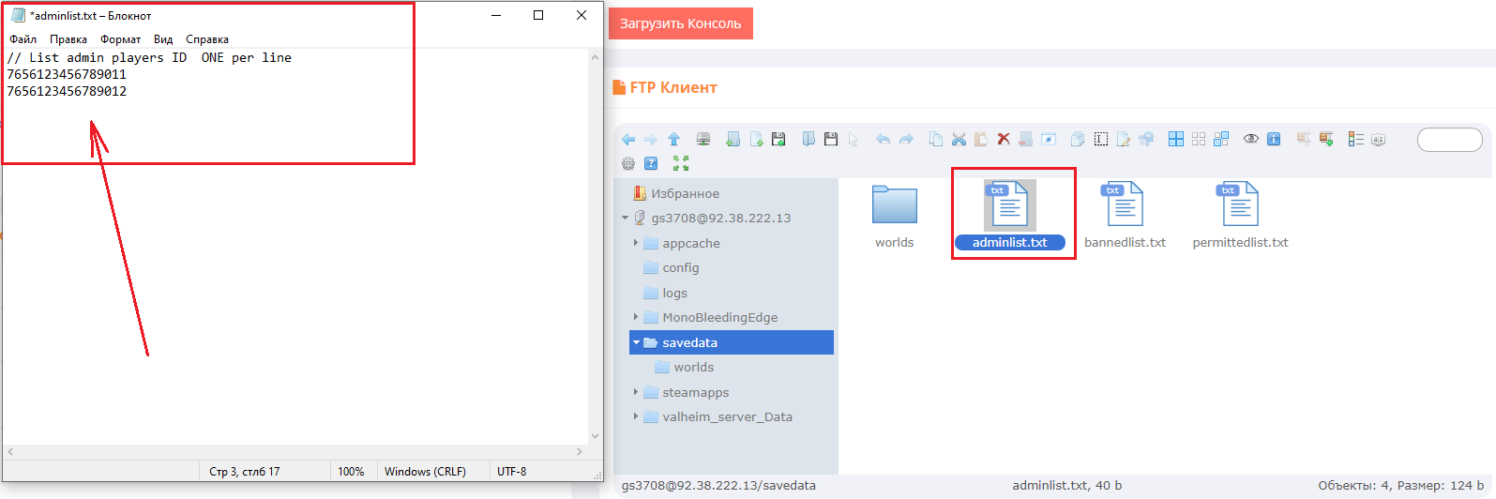
Task: Edit the selected file with pencil icon
Action: pyautogui.click(x=1123, y=139)
